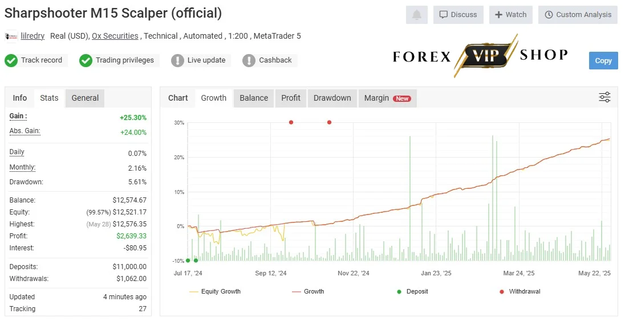Open the Balance chart tab

coord(254,98)
